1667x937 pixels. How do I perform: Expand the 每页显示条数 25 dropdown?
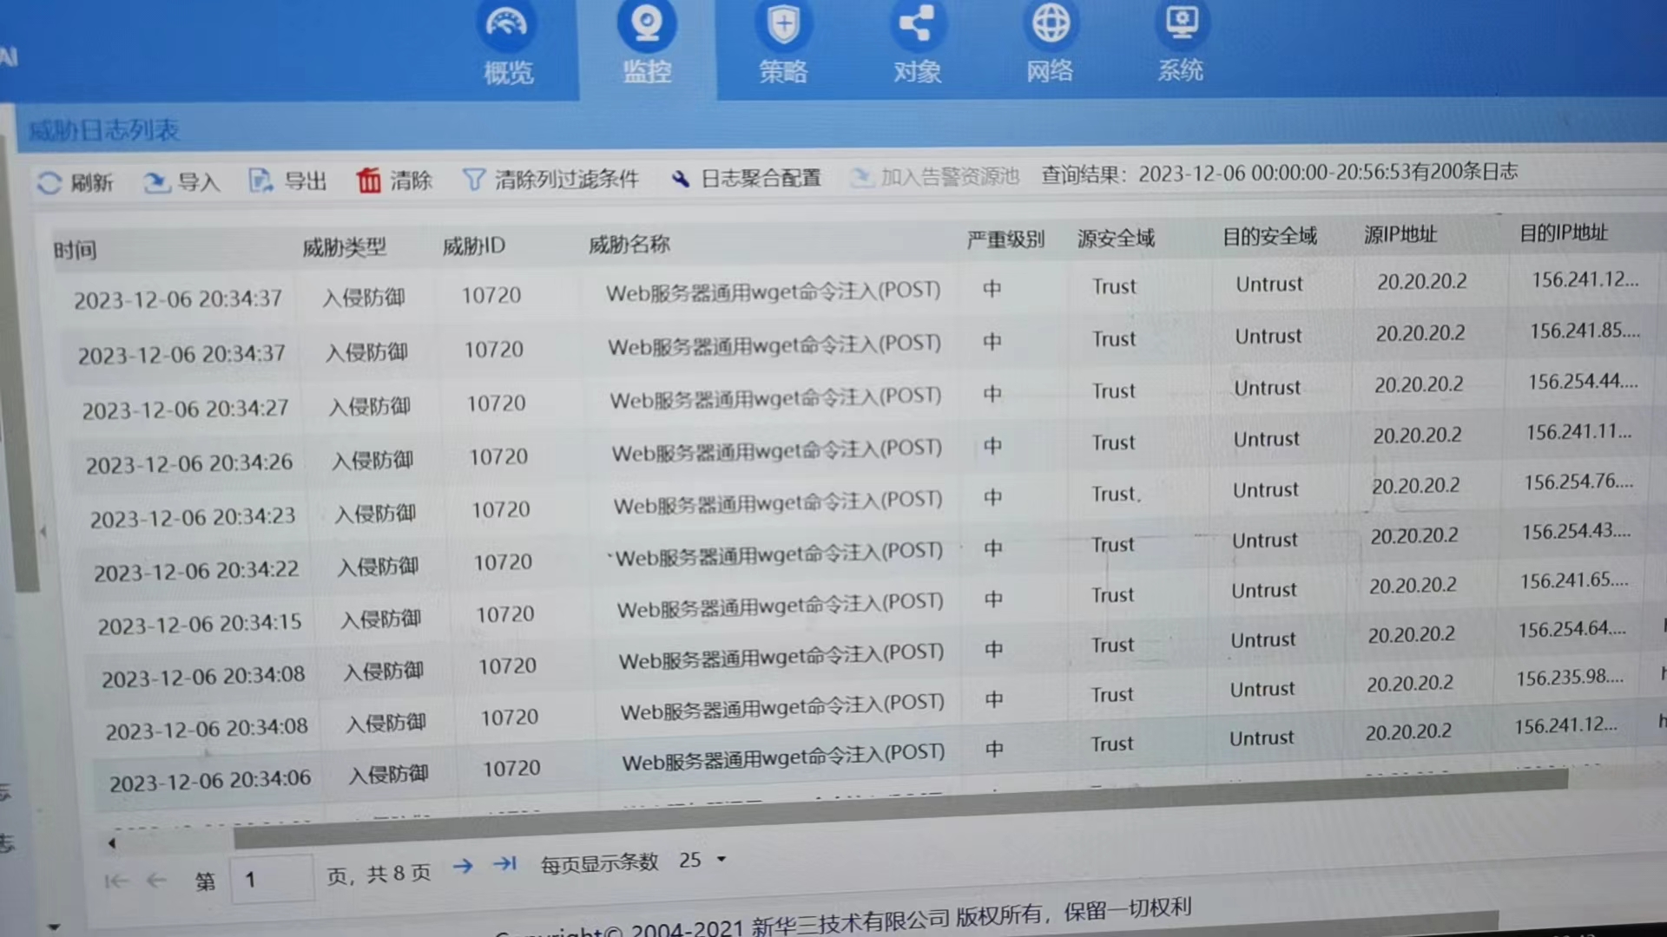point(721,860)
